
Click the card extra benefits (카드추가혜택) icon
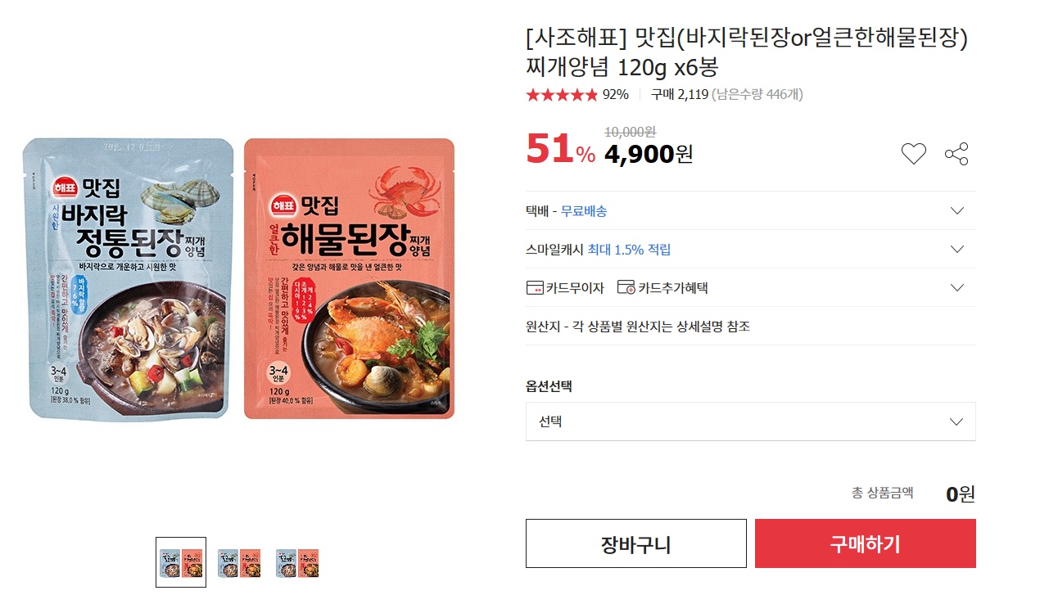click(x=626, y=287)
